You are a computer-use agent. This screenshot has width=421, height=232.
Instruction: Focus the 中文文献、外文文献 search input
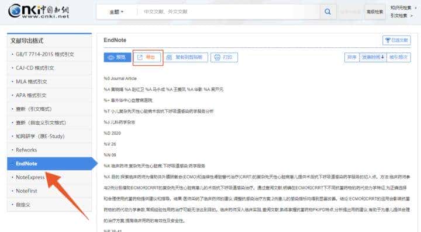click(228, 12)
